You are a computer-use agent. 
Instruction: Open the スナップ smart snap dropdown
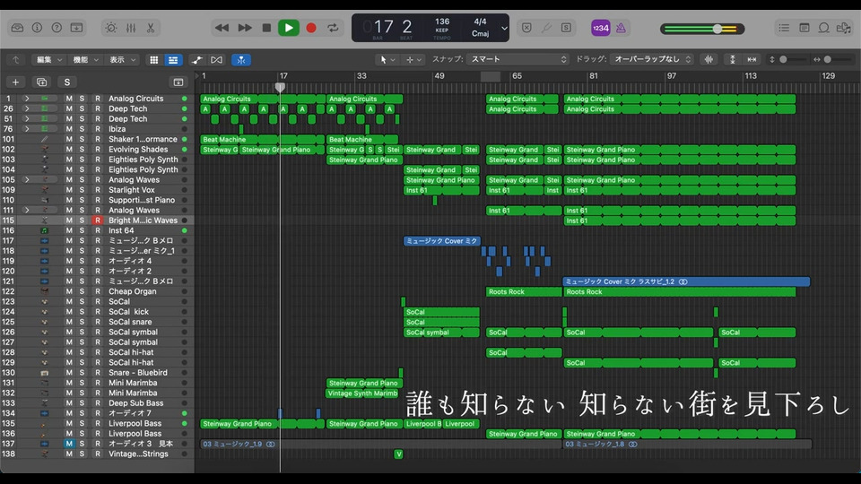[x=518, y=59]
